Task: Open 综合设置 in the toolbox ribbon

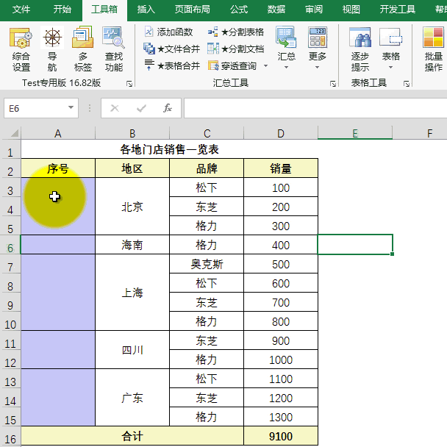Action: (21, 49)
